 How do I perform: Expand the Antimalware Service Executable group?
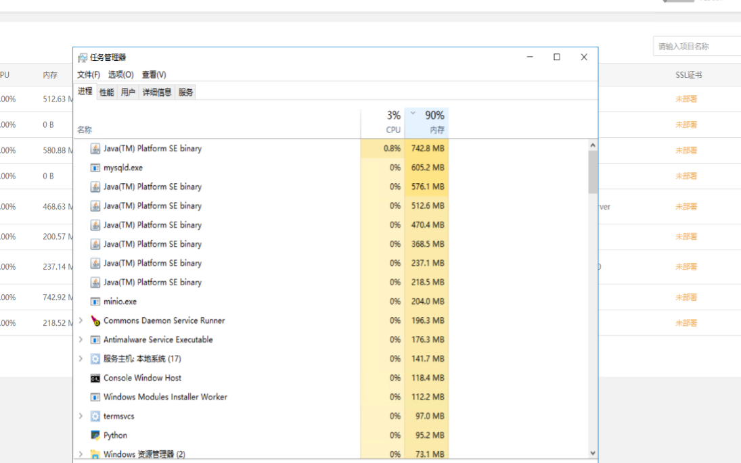pyautogui.click(x=81, y=340)
